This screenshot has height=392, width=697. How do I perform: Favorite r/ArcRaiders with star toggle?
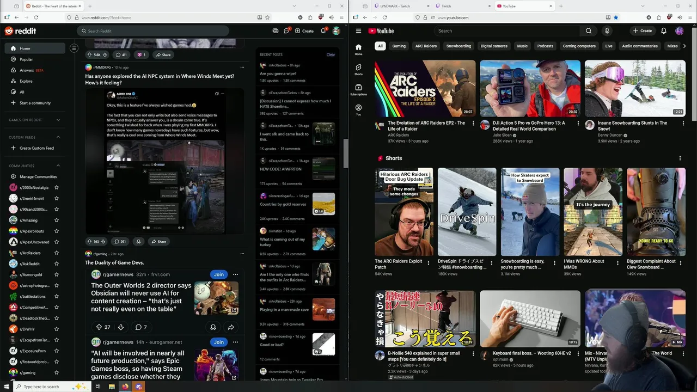(56, 253)
